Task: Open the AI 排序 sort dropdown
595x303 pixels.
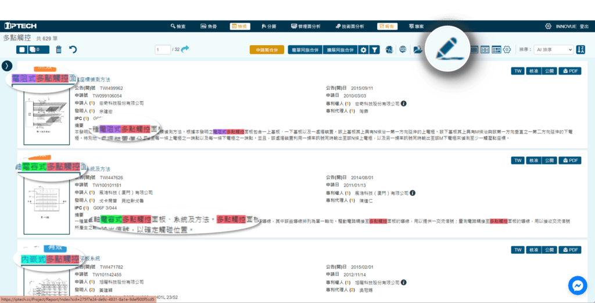Action: click(x=553, y=50)
